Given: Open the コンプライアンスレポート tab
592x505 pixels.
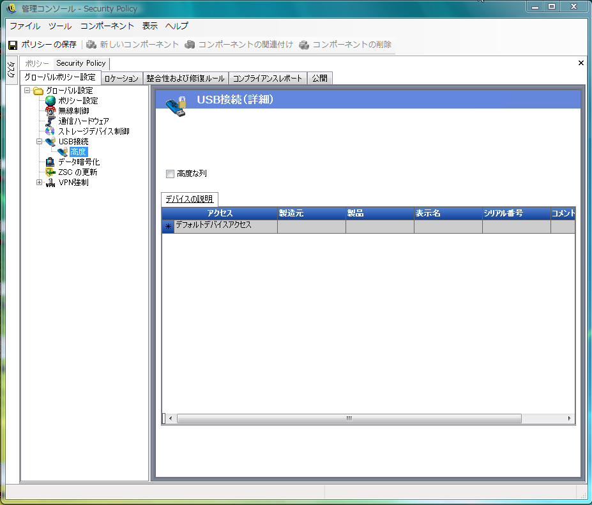Looking at the screenshot, I should point(268,79).
